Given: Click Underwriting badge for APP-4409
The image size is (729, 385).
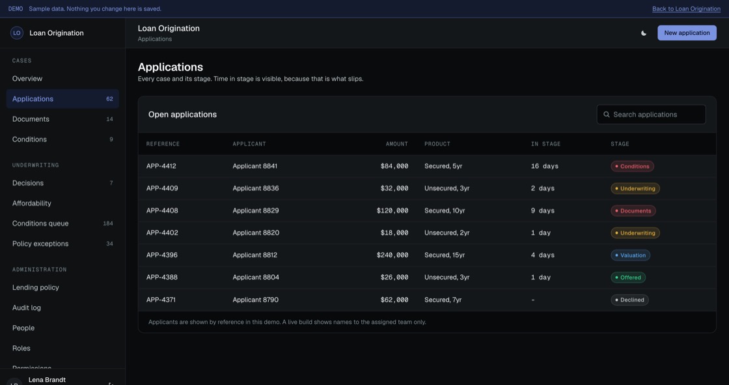Looking at the screenshot, I should click(635, 188).
